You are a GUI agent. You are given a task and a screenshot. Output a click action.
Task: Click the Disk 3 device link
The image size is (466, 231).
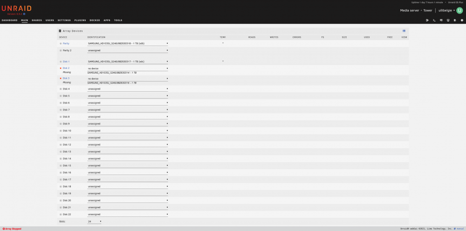[66, 78]
